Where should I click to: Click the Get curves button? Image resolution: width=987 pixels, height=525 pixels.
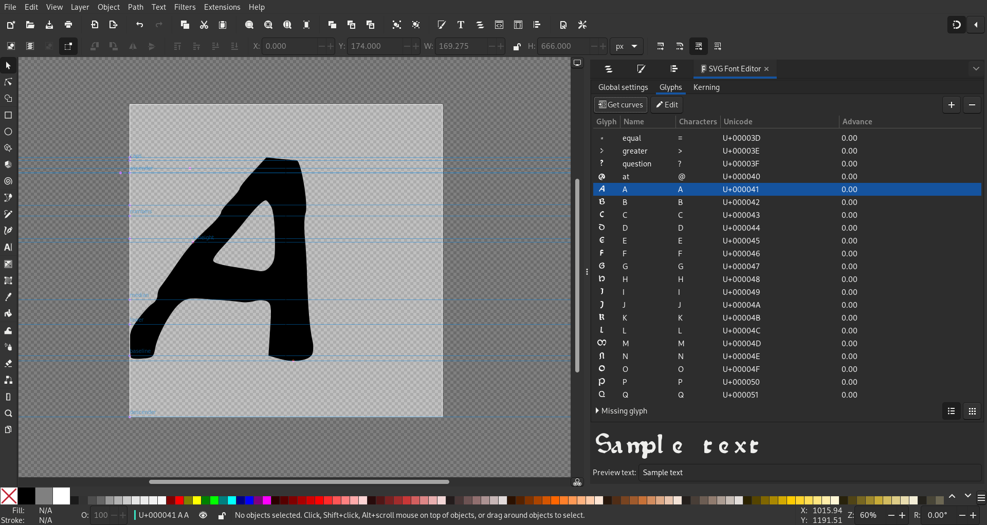[x=620, y=105]
